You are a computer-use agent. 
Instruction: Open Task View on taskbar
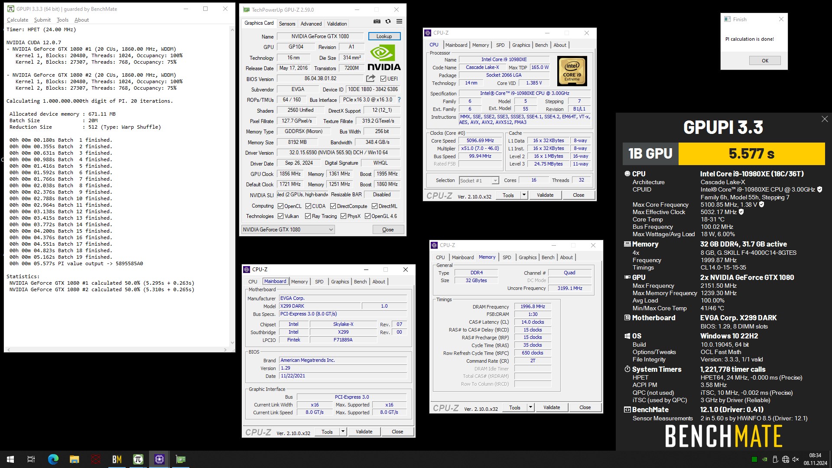point(31,459)
